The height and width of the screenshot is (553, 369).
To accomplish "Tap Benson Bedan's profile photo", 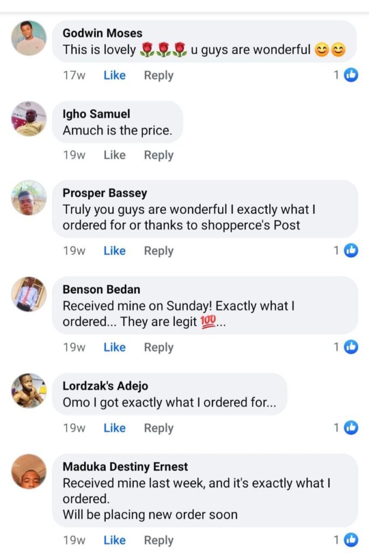I will click(29, 294).
